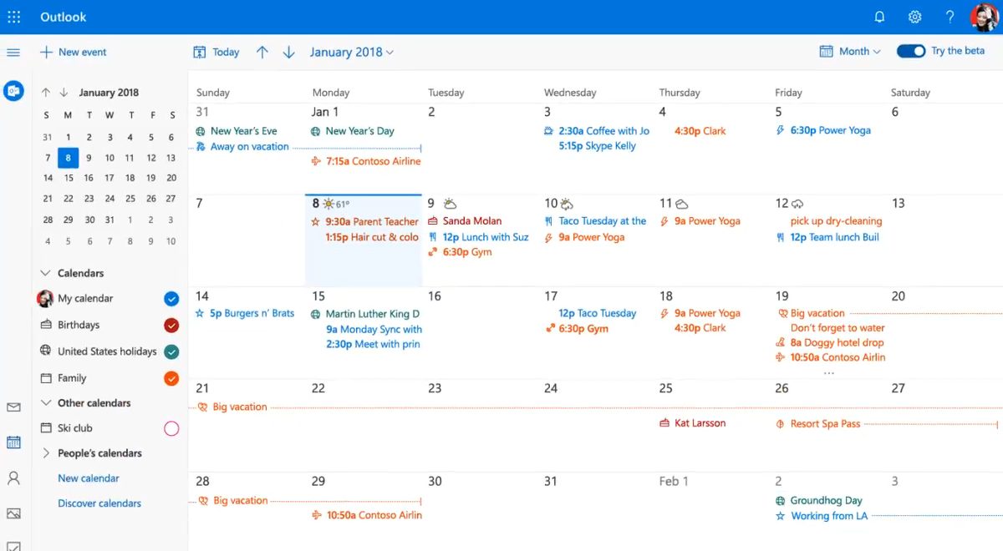
Task: Collapse the Calendars section
Action: pyautogui.click(x=45, y=273)
